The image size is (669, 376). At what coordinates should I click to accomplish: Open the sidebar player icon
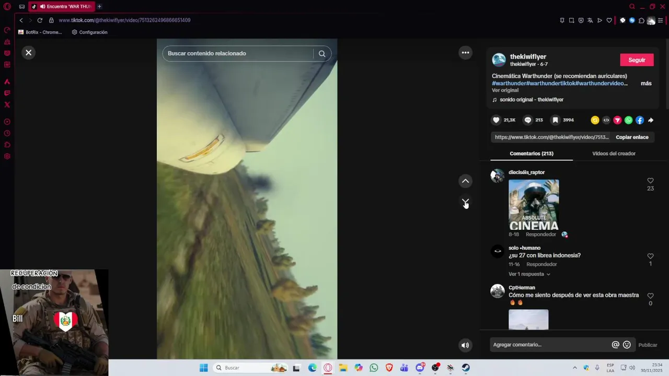tap(7, 122)
